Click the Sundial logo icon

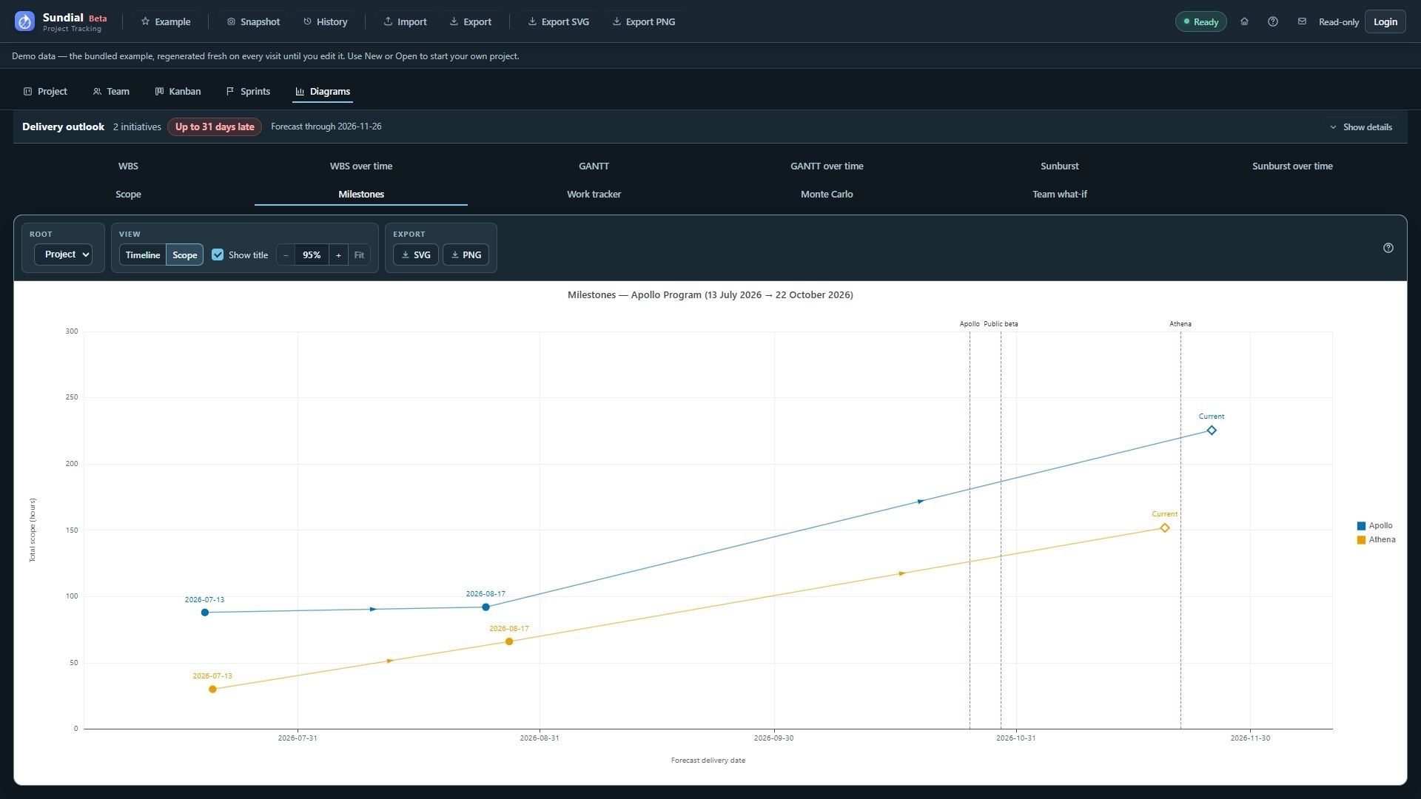(24, 21)
